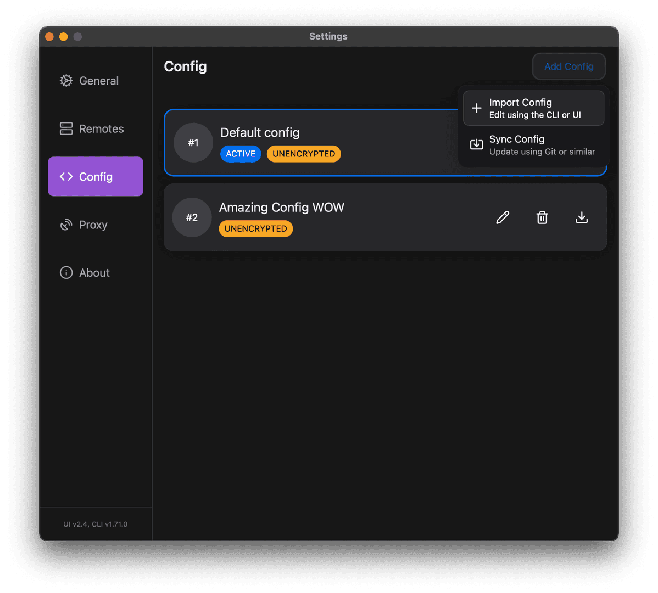
Task: Select the Proxy icon in the sidebar
Action: pyautogui.click(x=66, y=225)
